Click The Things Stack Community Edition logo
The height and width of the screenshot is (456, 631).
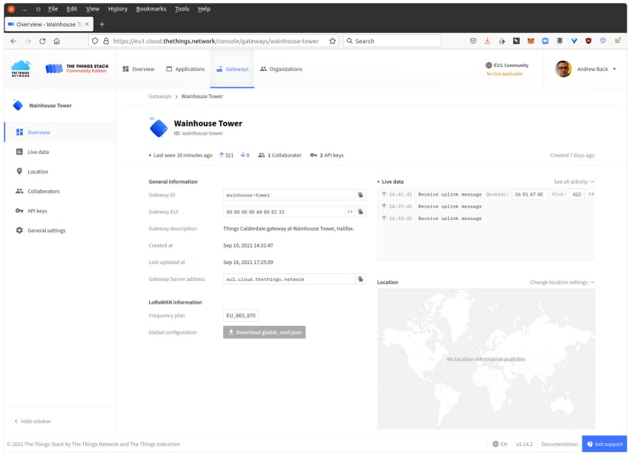tap(77, 69)
